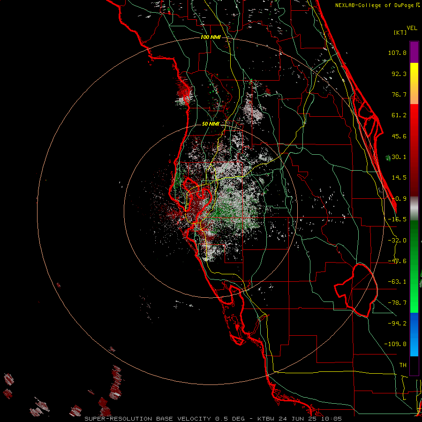Click the NEXLAB-College of DuPage title text
Viewport: 422px width, 422px height.
(377, 5)
